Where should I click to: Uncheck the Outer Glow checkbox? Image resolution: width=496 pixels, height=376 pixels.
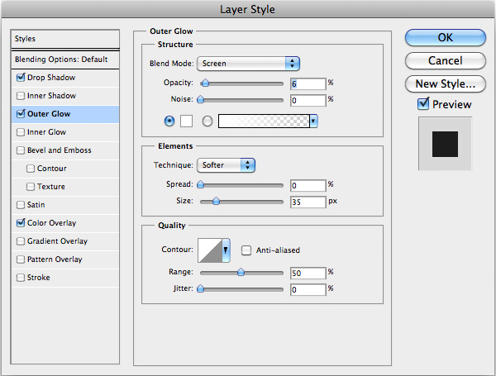[21, 114]
